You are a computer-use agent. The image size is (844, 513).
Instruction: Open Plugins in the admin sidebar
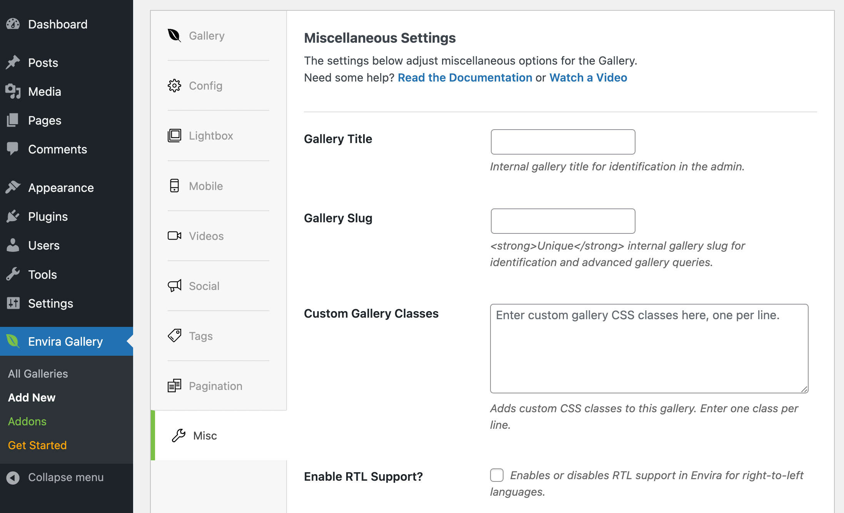tap(48, 217)
